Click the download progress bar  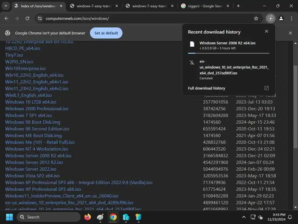(x=229, y=53)
